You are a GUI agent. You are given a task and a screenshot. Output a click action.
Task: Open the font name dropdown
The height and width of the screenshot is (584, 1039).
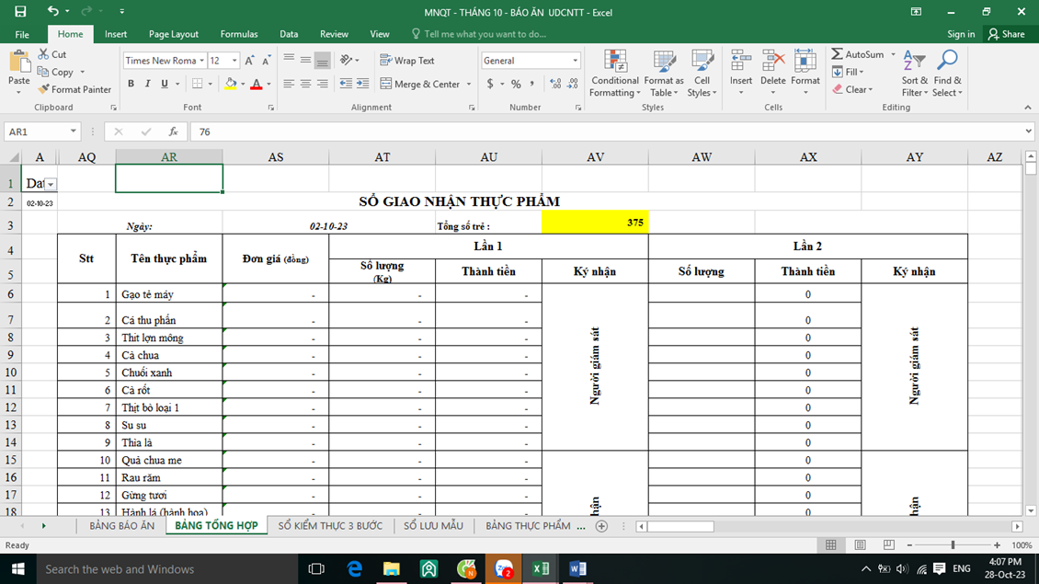[201, 61]
